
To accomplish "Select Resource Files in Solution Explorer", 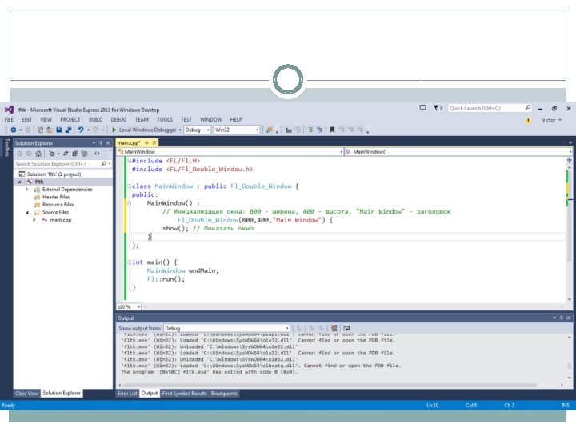I will (58, 205).
